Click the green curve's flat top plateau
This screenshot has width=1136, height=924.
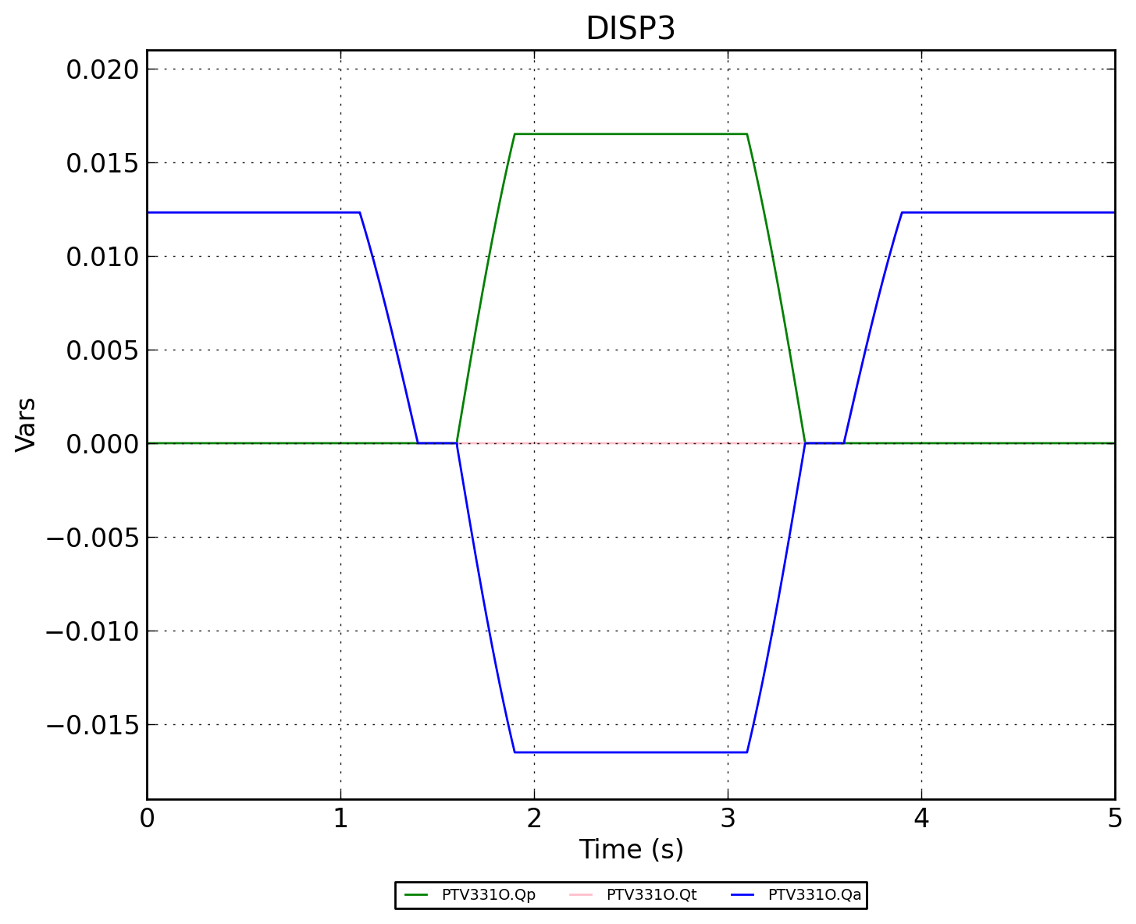point(631,134)
